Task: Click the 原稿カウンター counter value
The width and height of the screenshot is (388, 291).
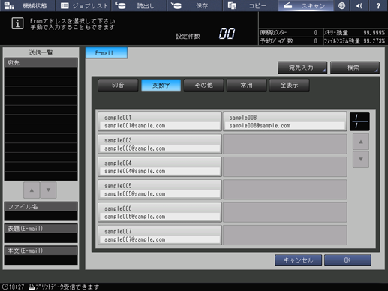Action: coord(316,33)
